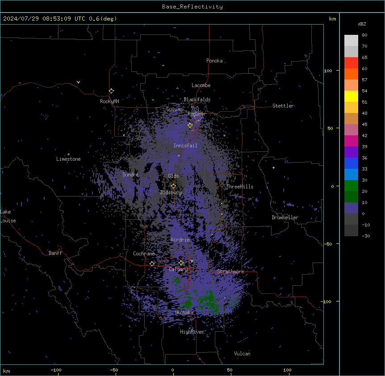Click the Airdrie label
The height and width of the screenshot is (376, 385).
pyautogui.click(x=180, y=240)
